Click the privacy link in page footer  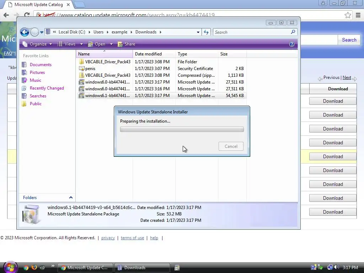[x=108, y=238]
